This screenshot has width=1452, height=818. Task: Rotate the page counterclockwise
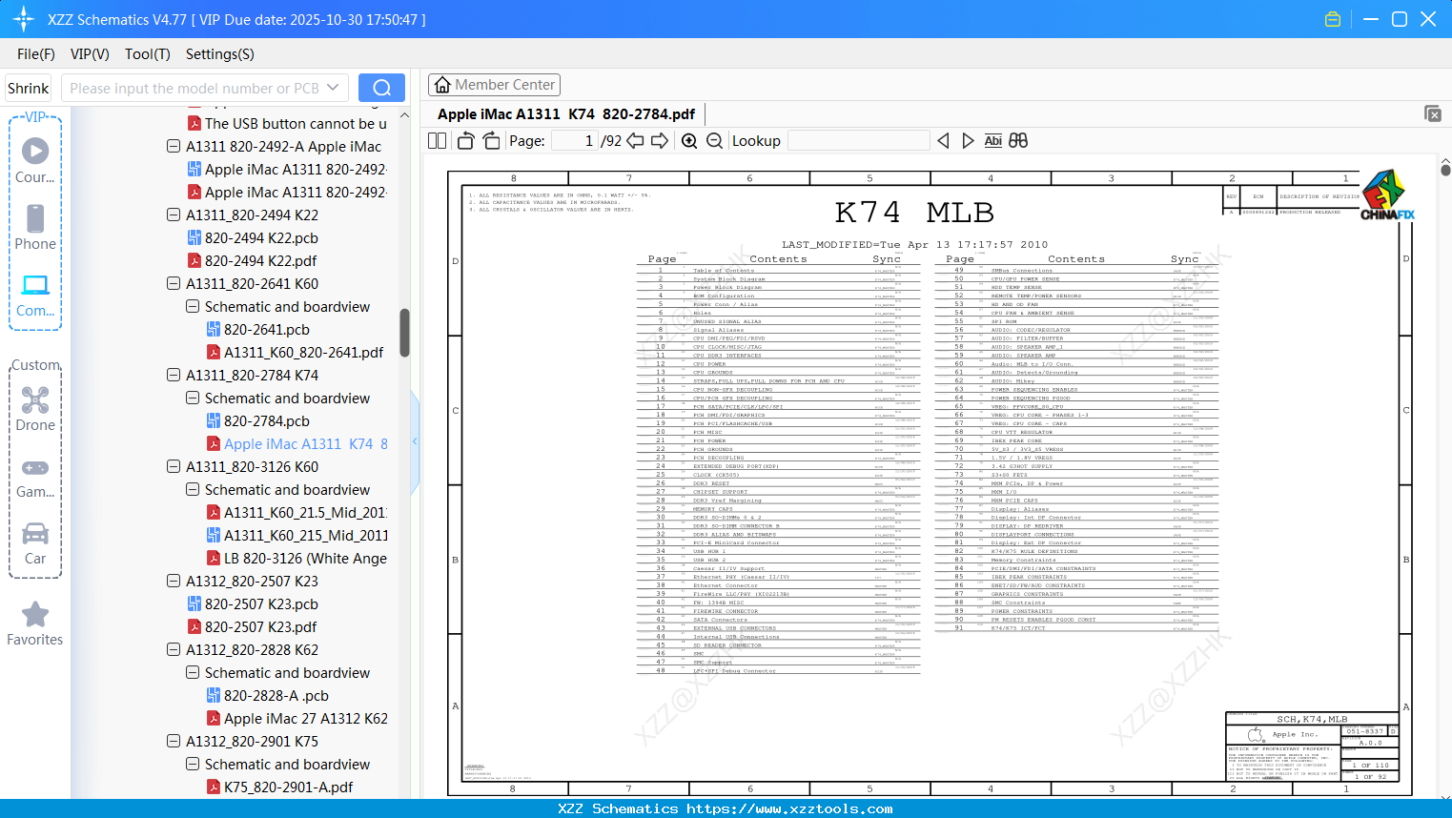tap(466, 141)
